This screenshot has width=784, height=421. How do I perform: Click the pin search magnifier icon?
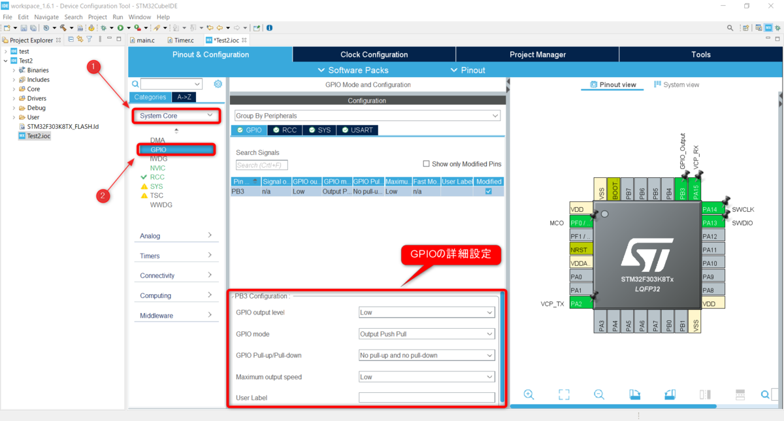766,394
